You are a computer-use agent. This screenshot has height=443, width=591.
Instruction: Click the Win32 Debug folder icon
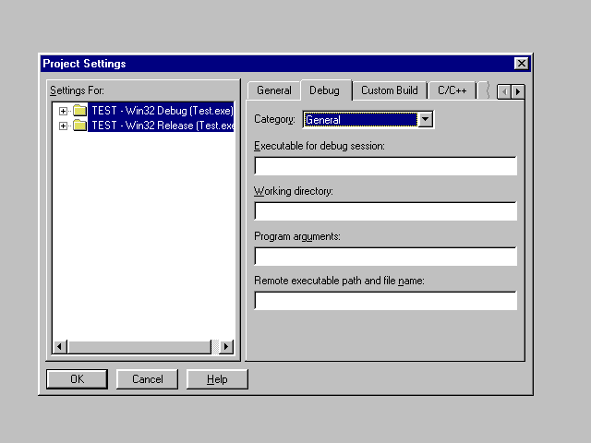point(80,111)
